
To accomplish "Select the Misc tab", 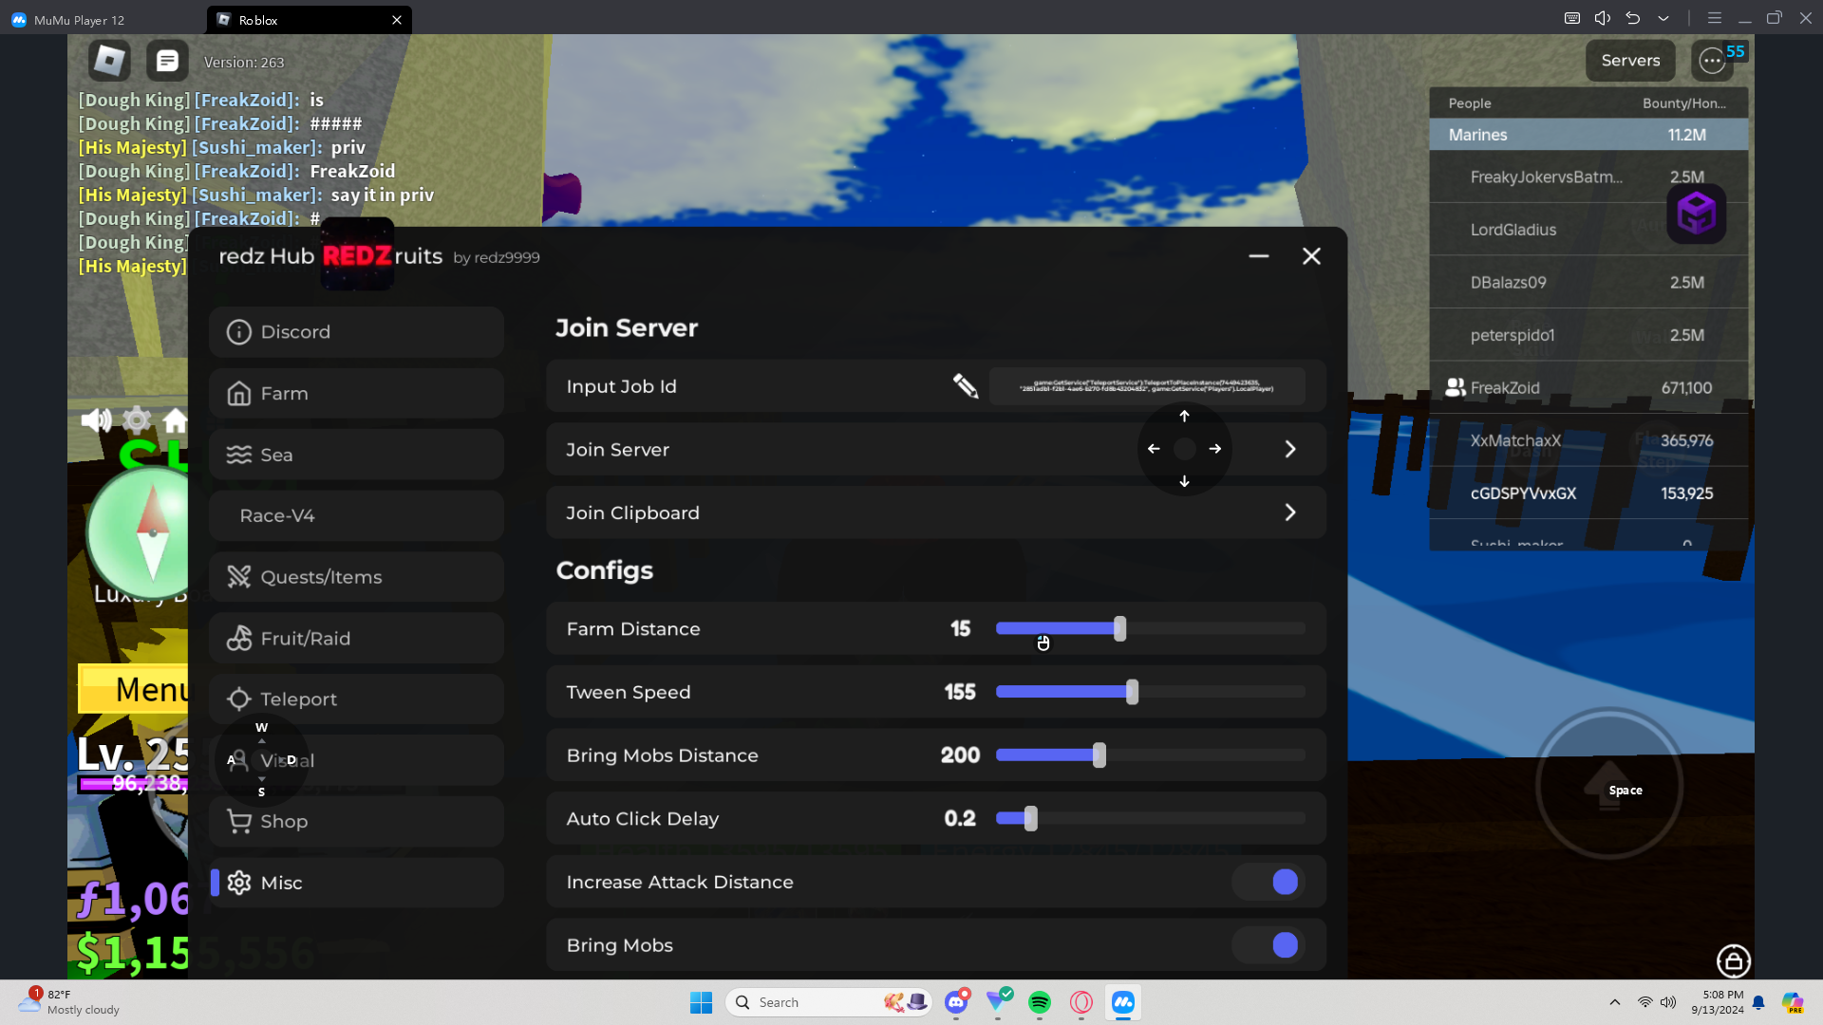I will tap(356, 883).
